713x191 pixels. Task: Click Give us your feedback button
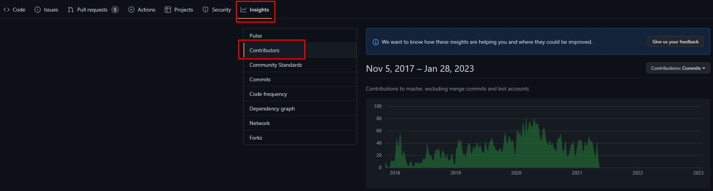[675, 42]
